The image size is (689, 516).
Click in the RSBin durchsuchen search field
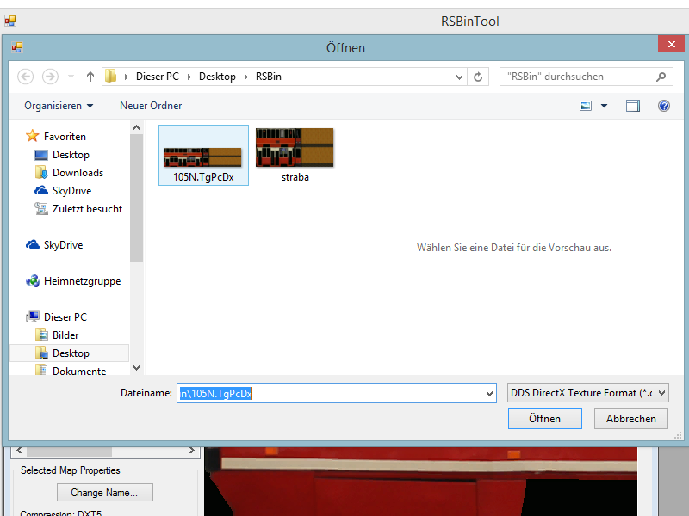click(x=575, y=77)
